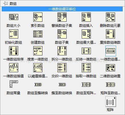The width and height of the screenshot is (125, 115).
Task: Select the 以阈值插值 (Threshold 1D Array) icon
Action: (x=38, y=68)
